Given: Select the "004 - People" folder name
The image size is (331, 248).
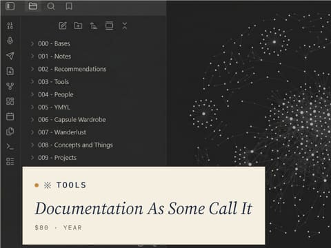Looking at the screenshot, I should (x=56, y=94).
